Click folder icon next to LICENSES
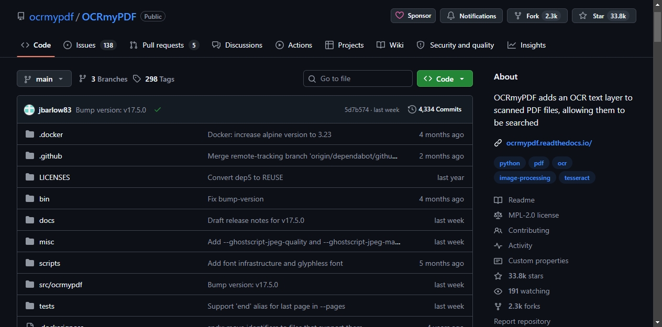The image size is (662, 327). [29, 177]
